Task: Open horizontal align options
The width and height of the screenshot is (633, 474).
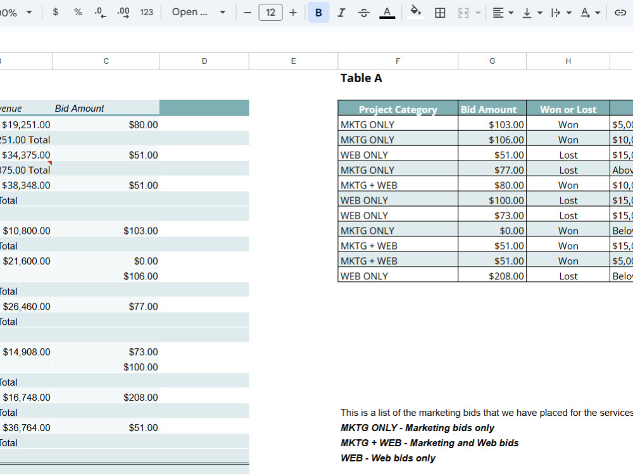Action: (503, 13)
